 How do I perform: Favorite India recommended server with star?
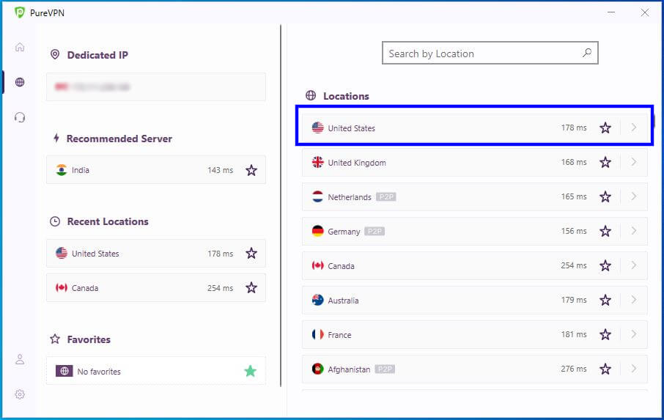pos(251,170)
